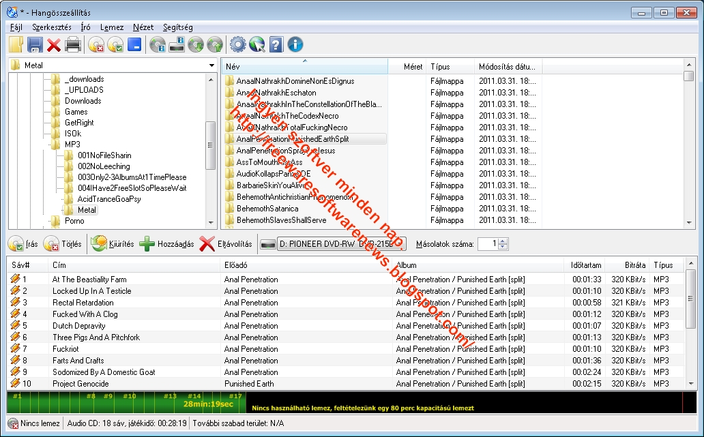Select the MP3 folder in the tree
Screen dimensions: 704x437
72,145
